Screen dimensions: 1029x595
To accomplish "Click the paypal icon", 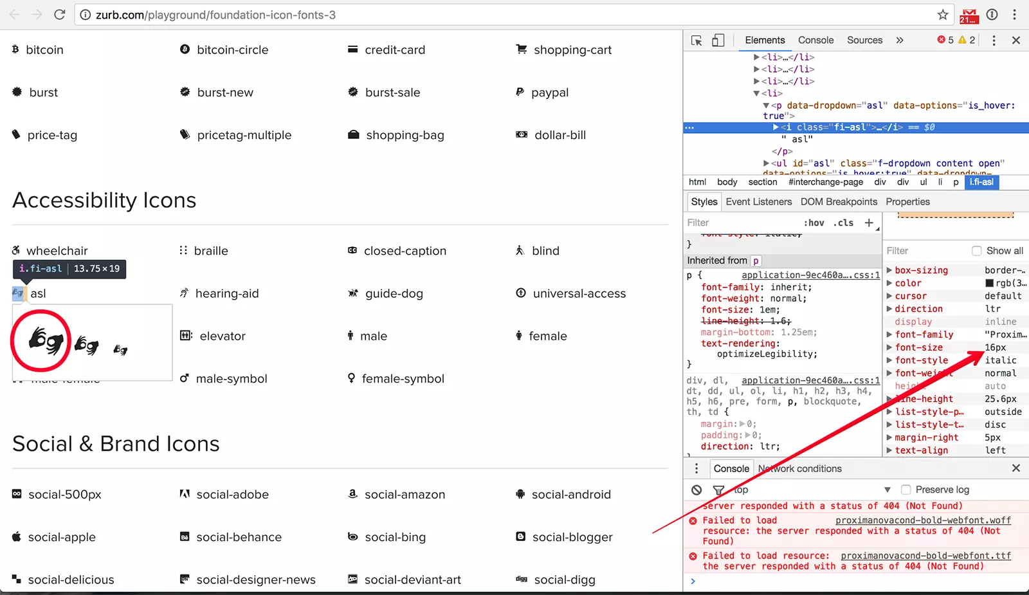I will click(x=520, y=92).
